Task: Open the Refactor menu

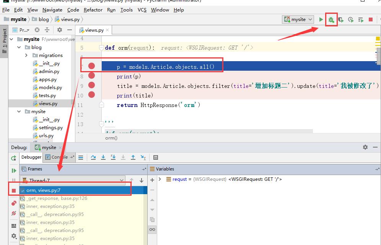Action: pyautogui.click(x=93, y=10)
